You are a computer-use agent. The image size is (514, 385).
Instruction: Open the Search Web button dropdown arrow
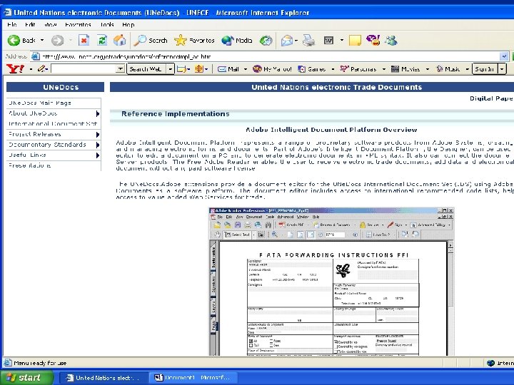[170, 69]
